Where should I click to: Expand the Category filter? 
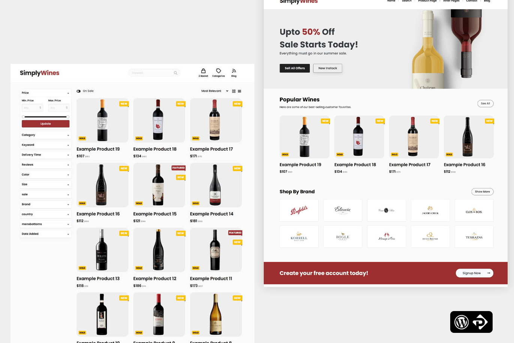click(x=45, y=135)
